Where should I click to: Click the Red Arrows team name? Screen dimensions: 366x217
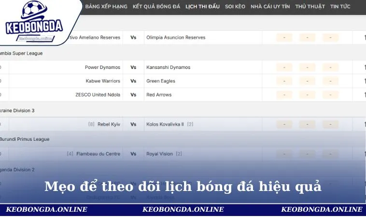click(x=159, y=95)
